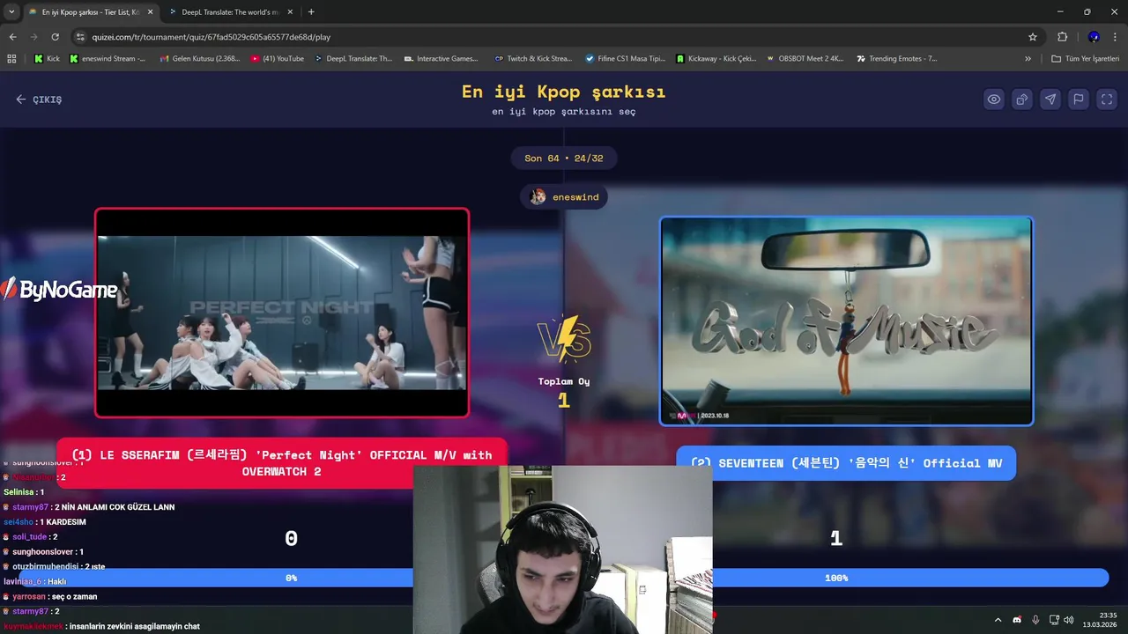Screen dimensions: 1128x634
Task: Open the eneswind Stream bookmark
Action: pos(108,59)
